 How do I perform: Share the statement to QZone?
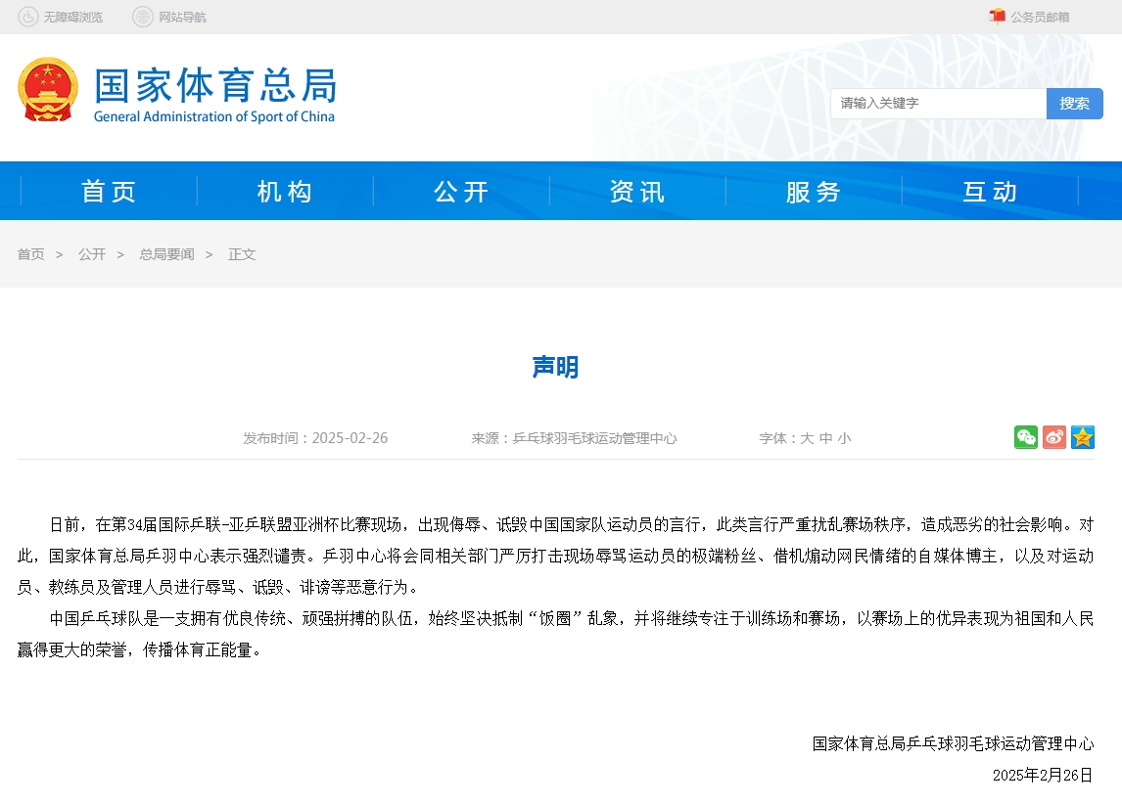(x=1082, y=437)
